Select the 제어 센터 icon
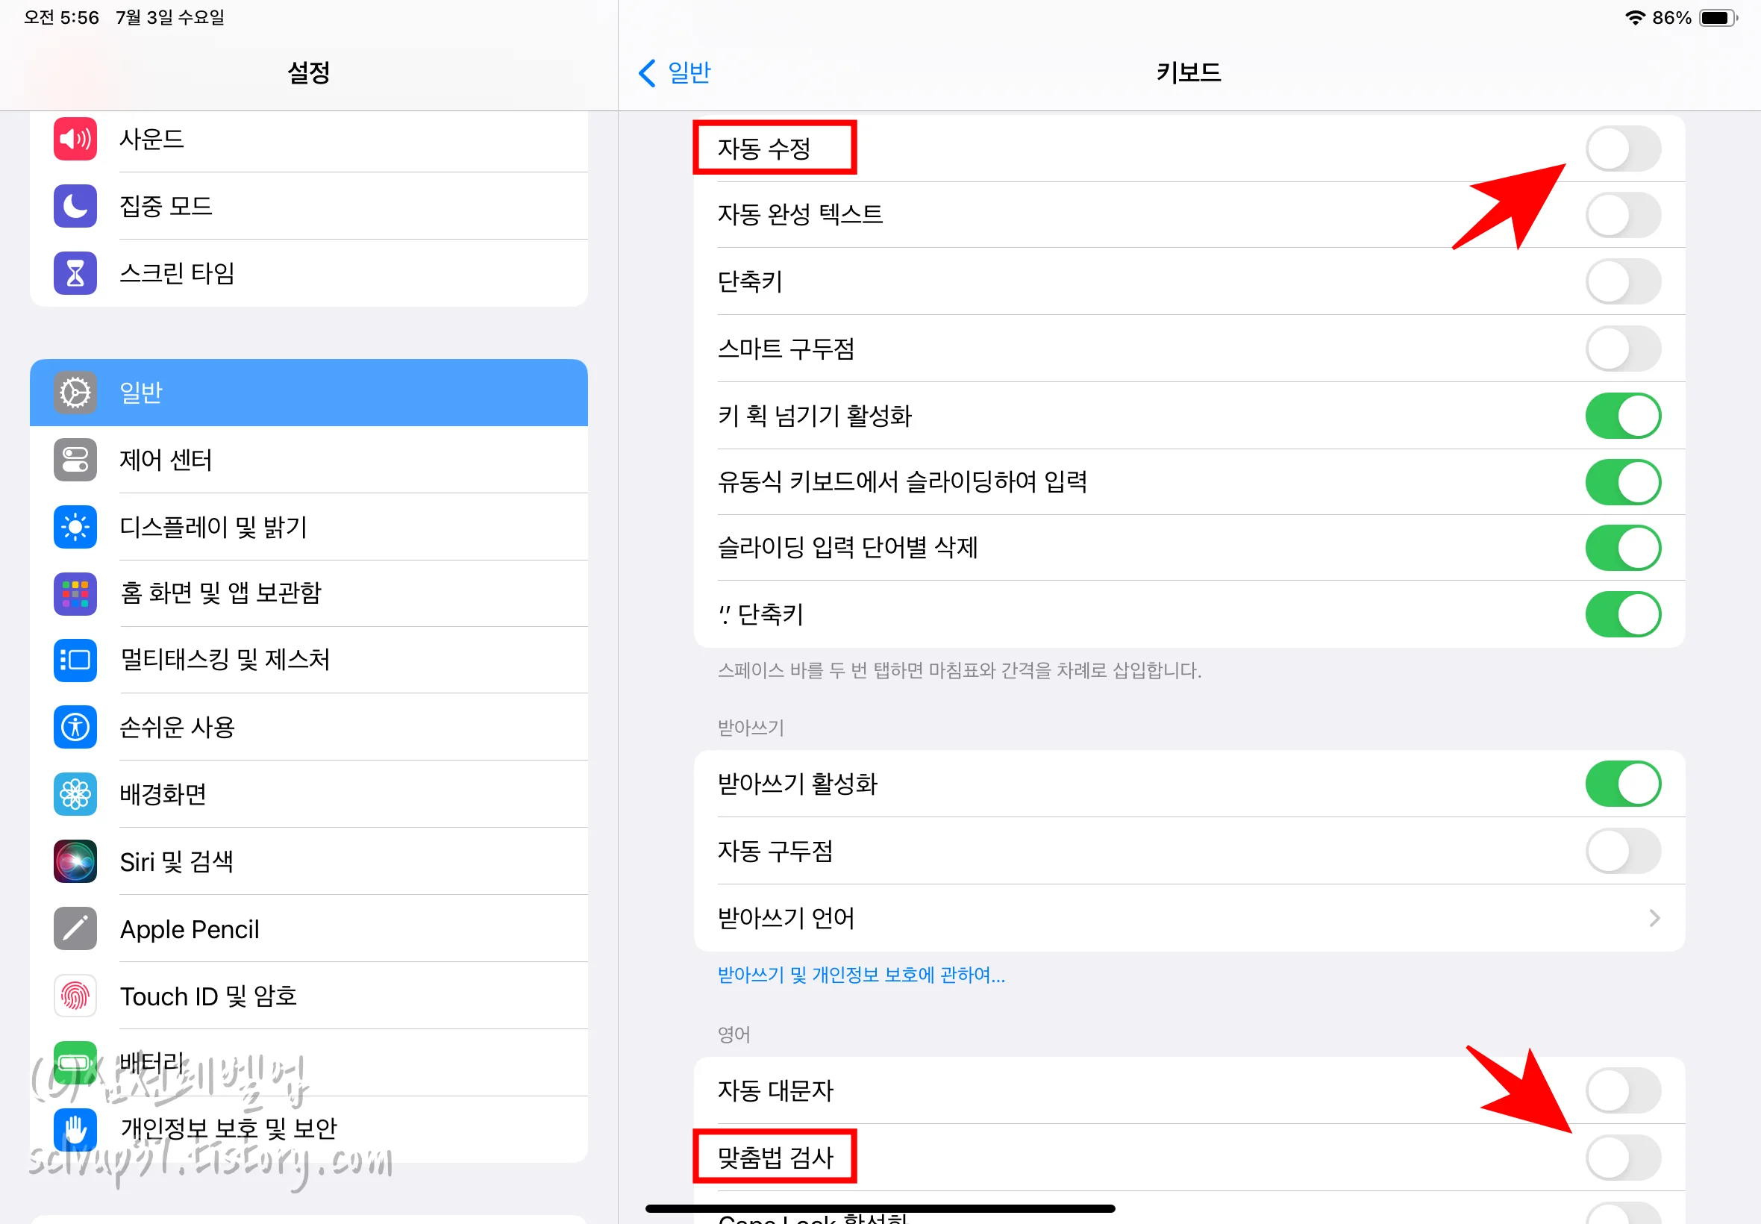The height and width of the screenshot is (1224, 1761). click(75, 460)
